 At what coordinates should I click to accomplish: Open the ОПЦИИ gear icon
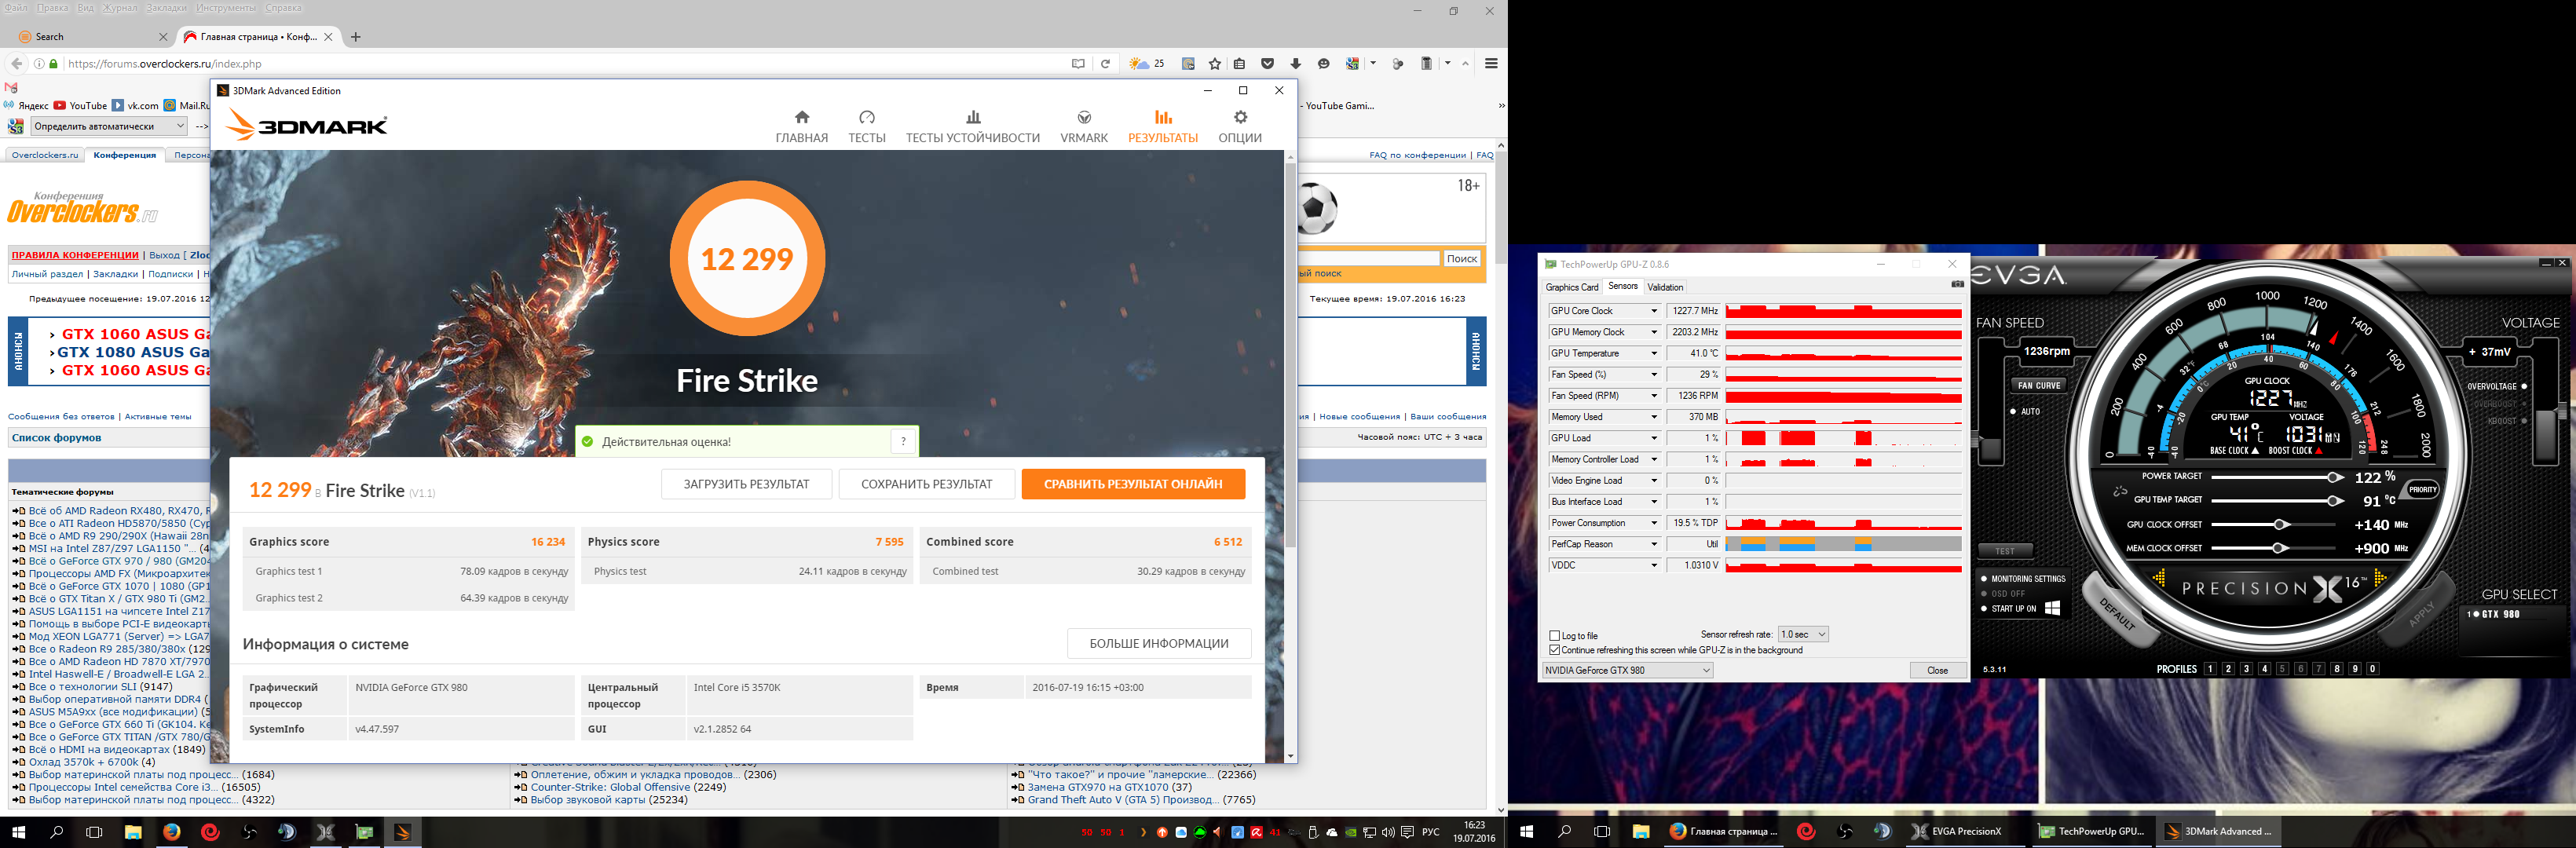point(1239,118)
